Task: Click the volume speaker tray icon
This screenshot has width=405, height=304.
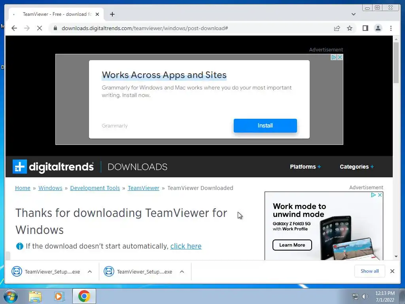Action: (x=365, y=296)
